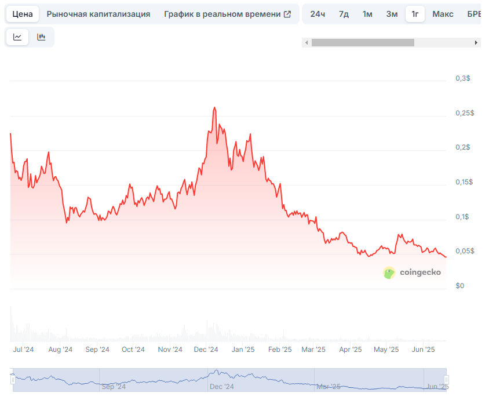
Task: Select the Рыночная капитализация tab
Action: pos(98,14)
